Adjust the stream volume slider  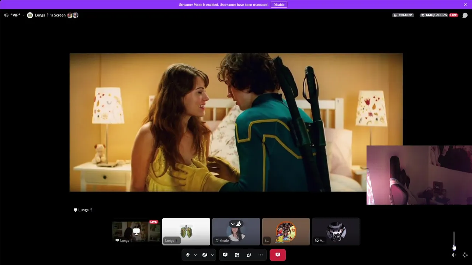pyautogui.click(x=454, y=240)
